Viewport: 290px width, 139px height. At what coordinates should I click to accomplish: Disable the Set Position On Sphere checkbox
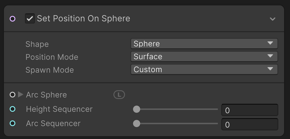click(x=30, y=19)
